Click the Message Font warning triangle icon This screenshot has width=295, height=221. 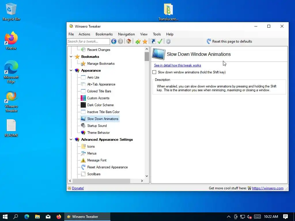pos(83,160)
